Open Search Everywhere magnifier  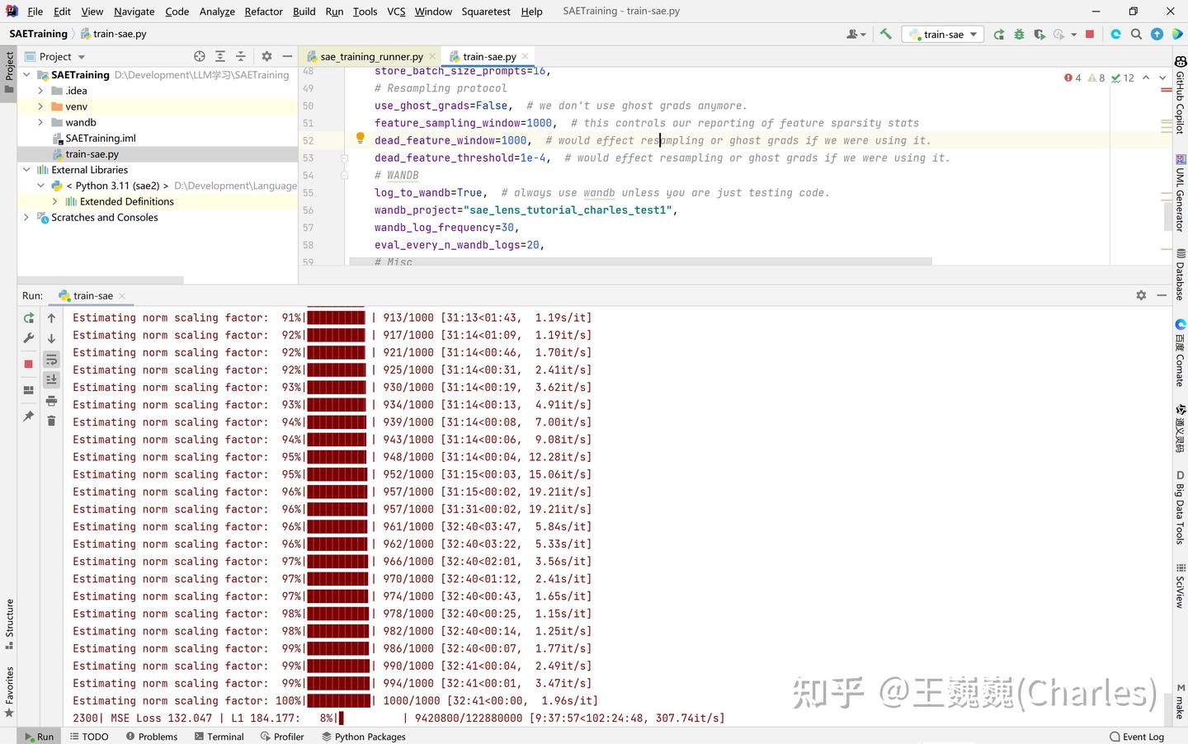(x=1136, y=34)
